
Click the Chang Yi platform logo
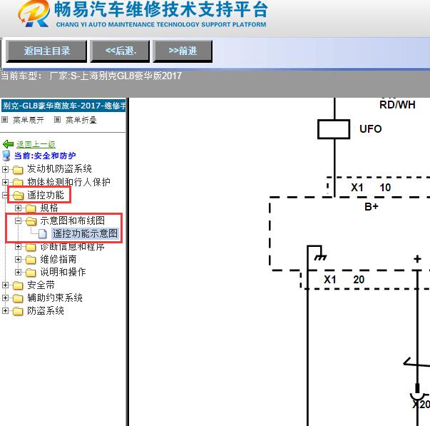click(34, 14)
